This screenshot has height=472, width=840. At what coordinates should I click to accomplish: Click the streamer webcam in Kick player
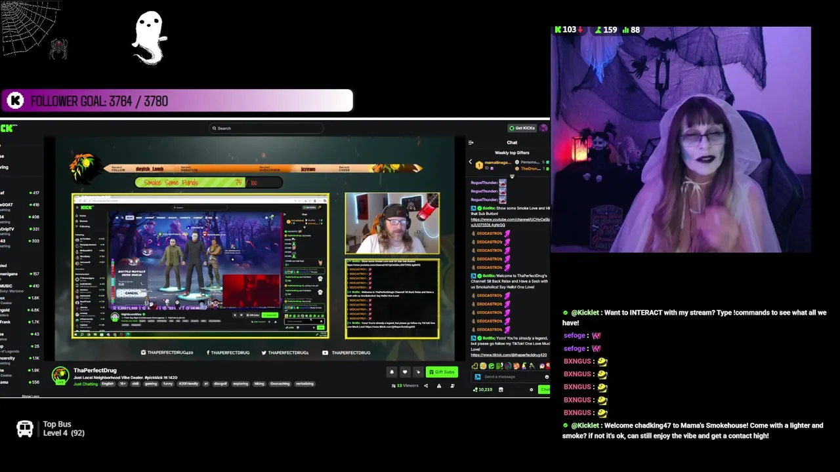[392, 224]
